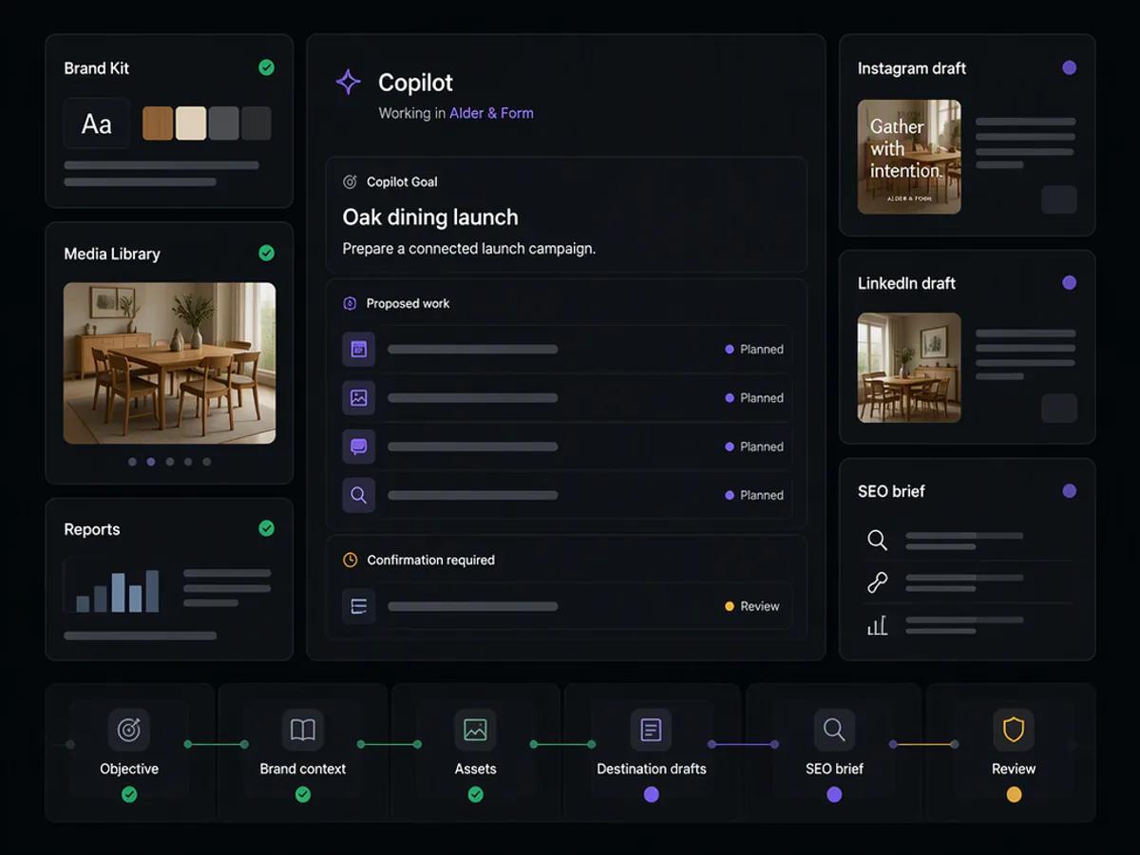Open the Destination drafts document icon
This screenshot has height=855, width=1140.
coord(651,730)
